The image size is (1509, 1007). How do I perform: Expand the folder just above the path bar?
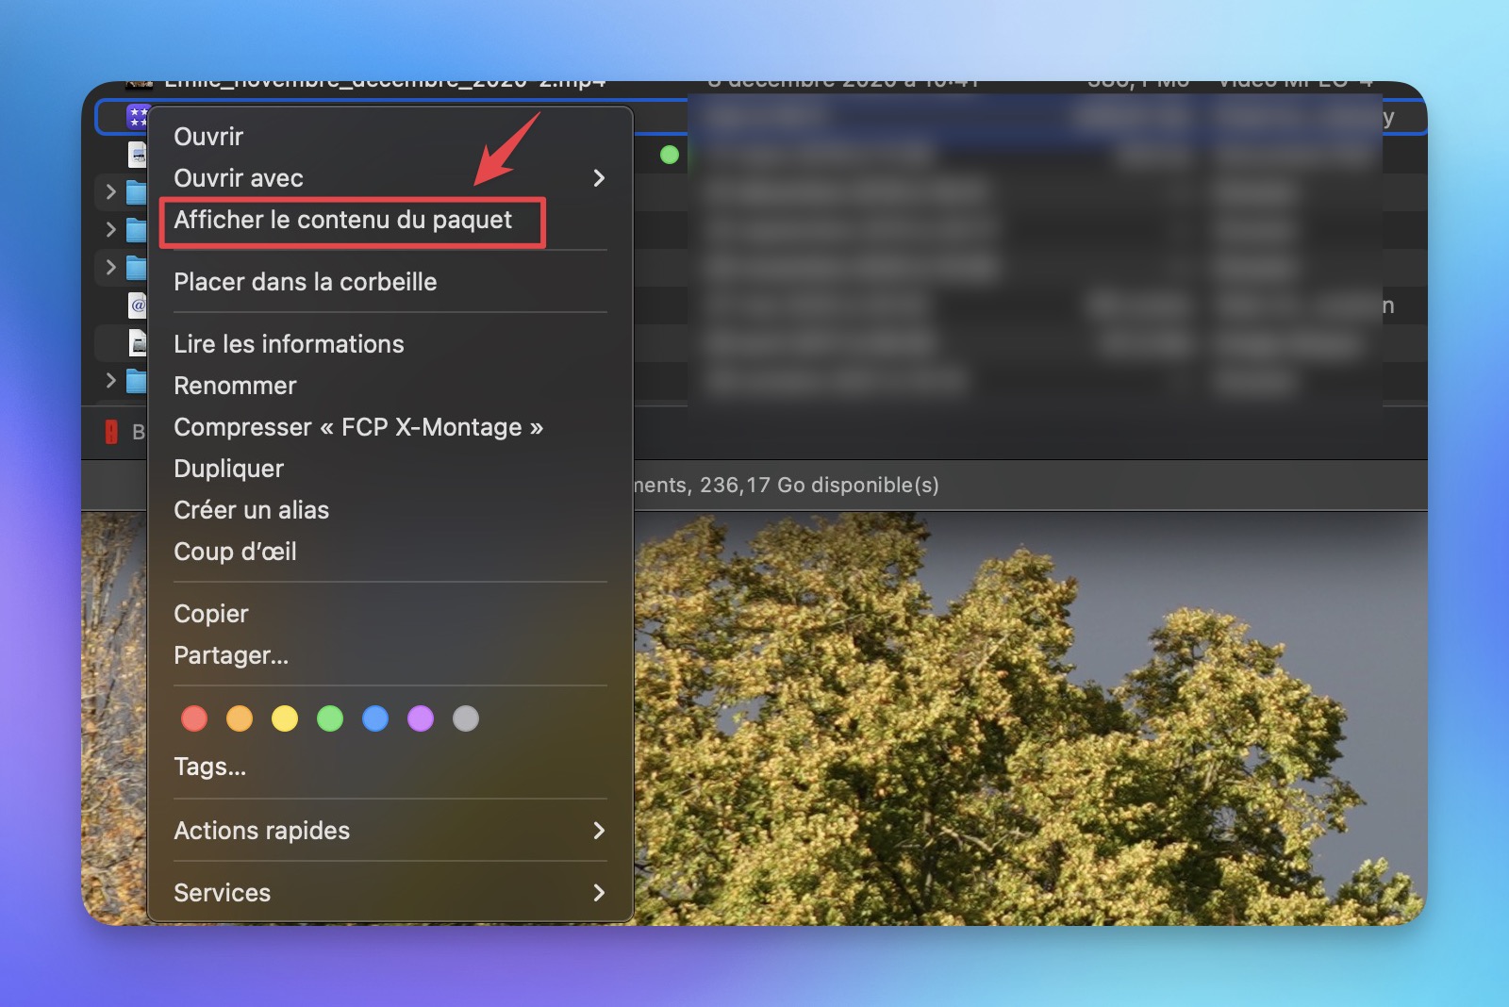click(111, 381)
